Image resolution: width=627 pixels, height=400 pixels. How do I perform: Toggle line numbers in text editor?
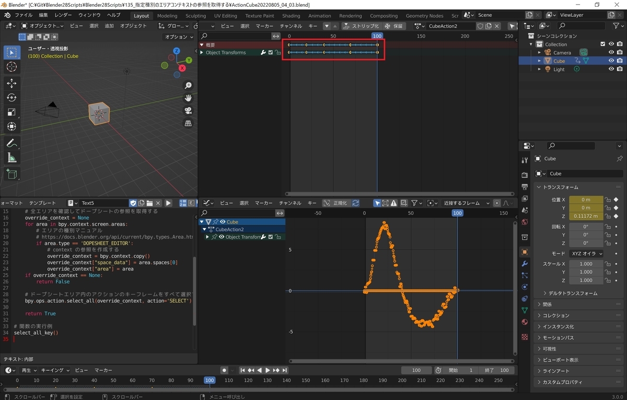pyautogui.click(x=183, y=203)
